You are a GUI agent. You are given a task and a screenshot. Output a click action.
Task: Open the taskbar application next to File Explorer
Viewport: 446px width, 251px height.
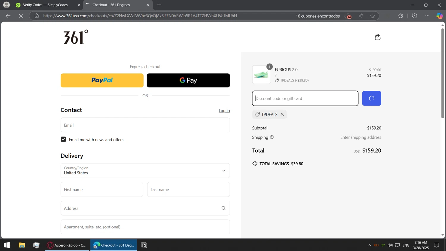click(x=36, y=245)
